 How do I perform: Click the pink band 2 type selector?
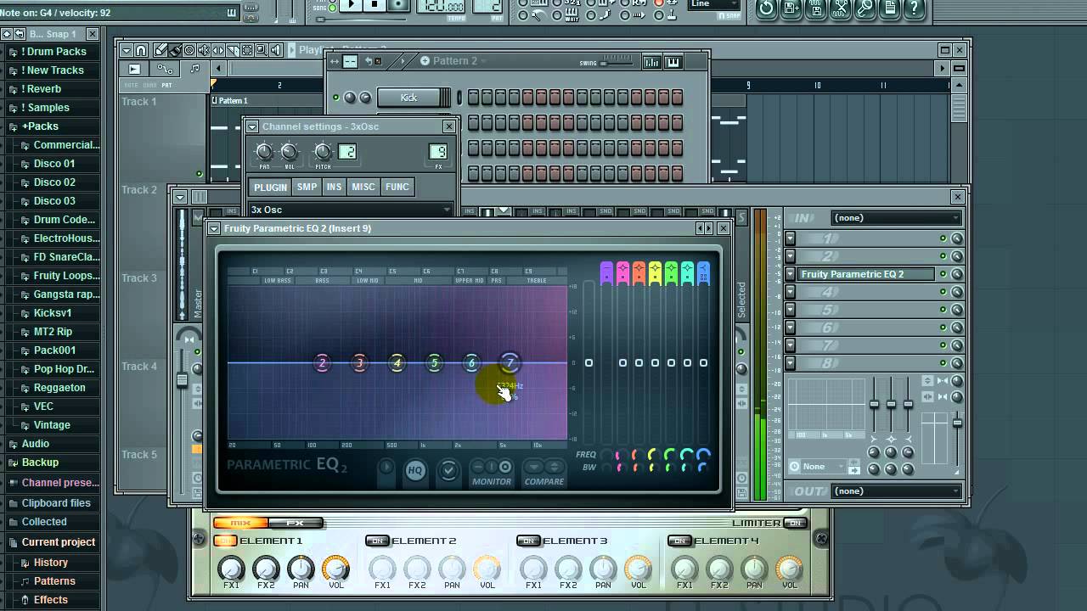point(622,273)
